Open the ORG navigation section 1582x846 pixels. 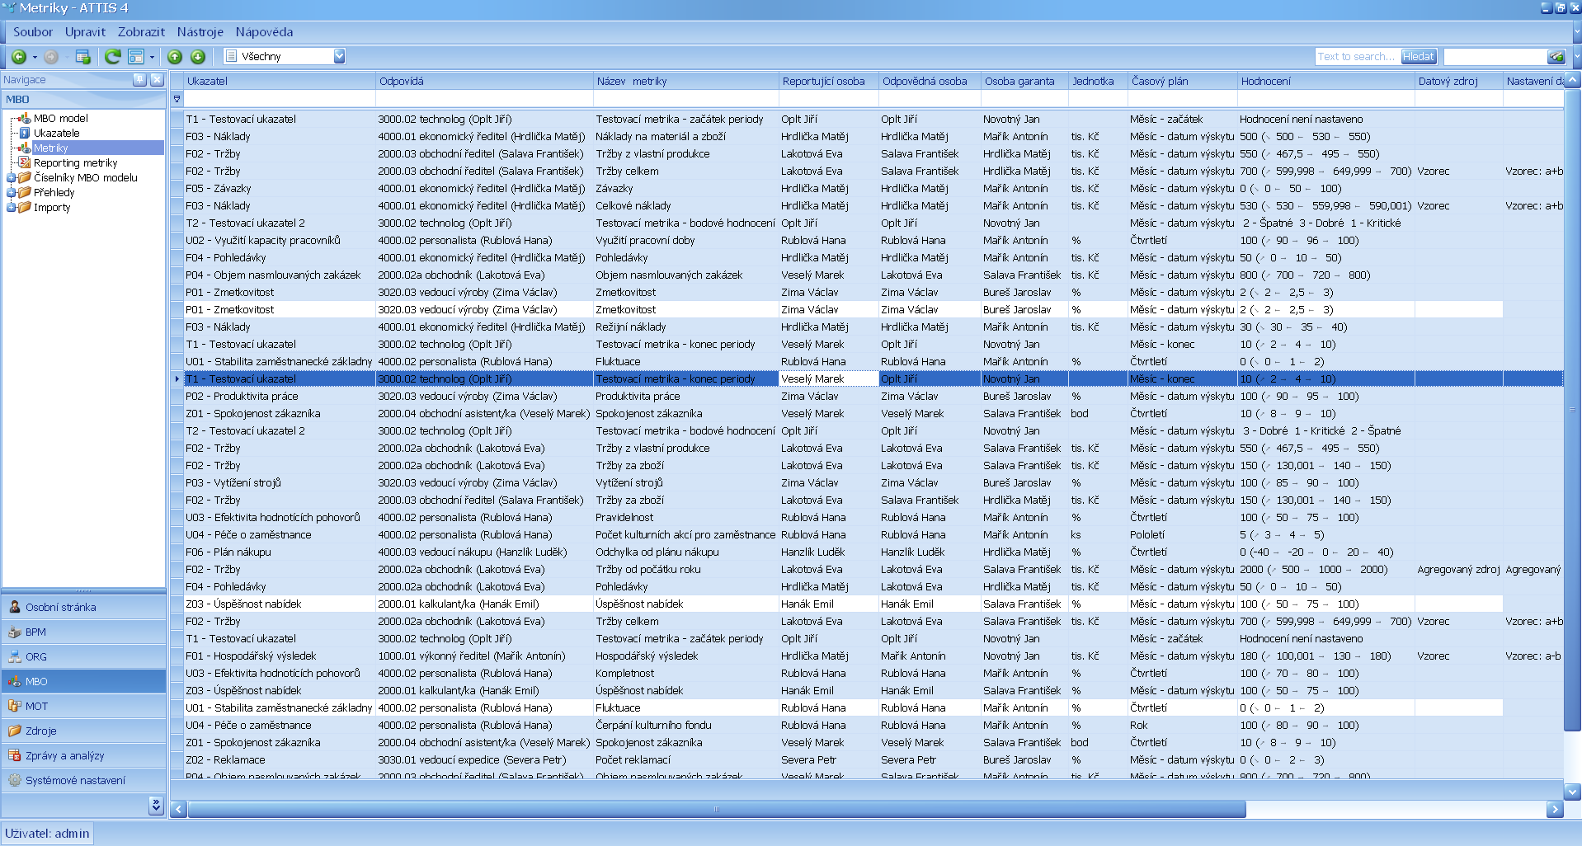(x=83, y=656)
